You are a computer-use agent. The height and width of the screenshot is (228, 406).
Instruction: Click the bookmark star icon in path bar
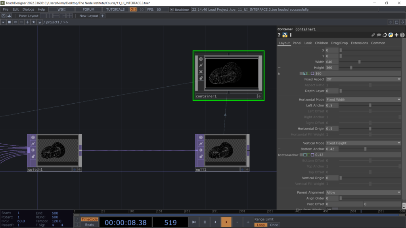pyautogui.click(x=34, y=22)
